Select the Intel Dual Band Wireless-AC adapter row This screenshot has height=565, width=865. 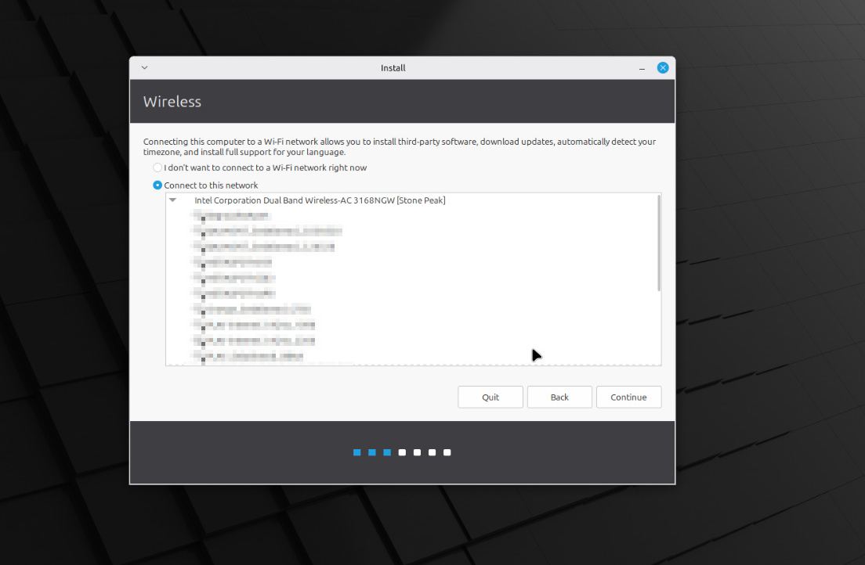(320, 200)
